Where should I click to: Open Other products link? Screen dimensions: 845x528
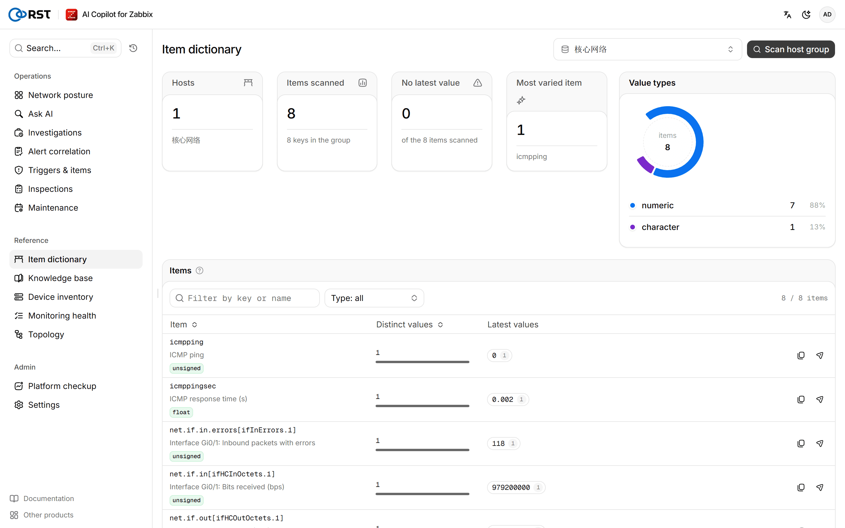42,515
